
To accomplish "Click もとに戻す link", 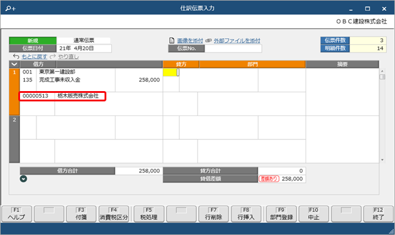I will pyautogui.click(x=34, y=56).
